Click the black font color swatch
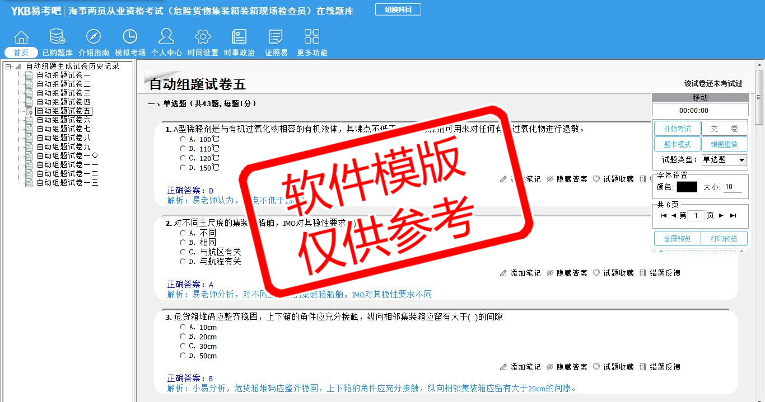 [687, 187]
